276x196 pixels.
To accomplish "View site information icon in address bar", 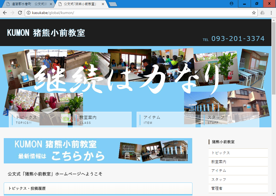I will coord(29,13).
